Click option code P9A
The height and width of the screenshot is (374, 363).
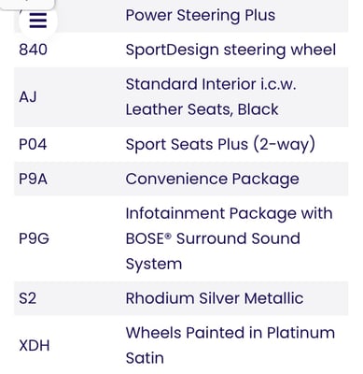33,179
